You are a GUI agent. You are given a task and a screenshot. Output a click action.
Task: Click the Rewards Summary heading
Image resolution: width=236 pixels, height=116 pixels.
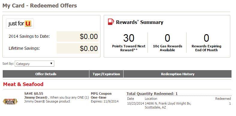point(139,22)
